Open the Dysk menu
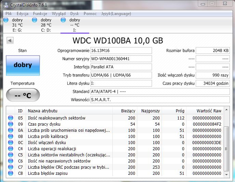The height and width of the screenshot is (182, 235). (x=74, y=14)
